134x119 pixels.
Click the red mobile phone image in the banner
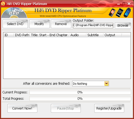(x=112, y=13)
